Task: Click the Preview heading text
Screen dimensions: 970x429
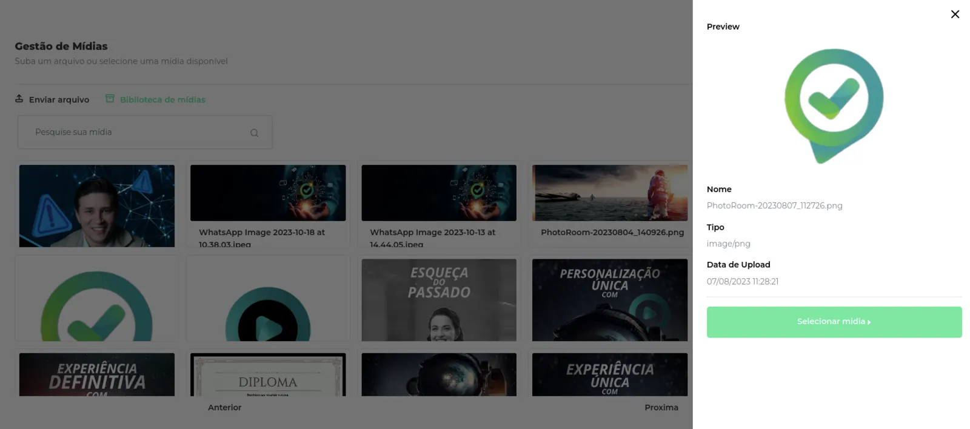Action: tap(723, 27)
